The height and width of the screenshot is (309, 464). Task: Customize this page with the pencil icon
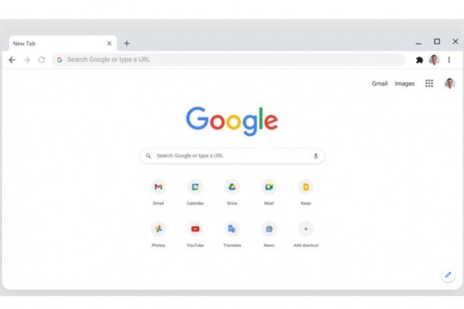(x=448, y=275)
